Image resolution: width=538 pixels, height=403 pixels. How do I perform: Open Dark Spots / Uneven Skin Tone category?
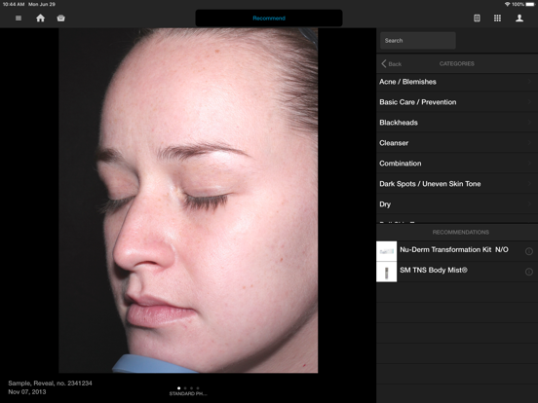point(457,184)
